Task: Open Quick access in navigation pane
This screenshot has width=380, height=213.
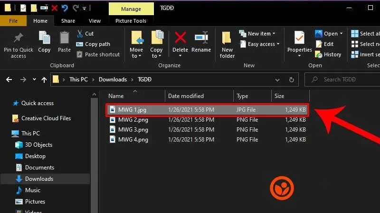Action: tap(33, 103)
